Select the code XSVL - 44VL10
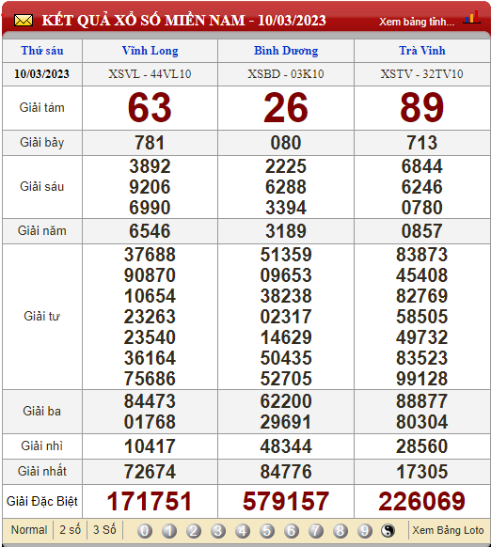The image size is (491, 547). pos(150,74)
